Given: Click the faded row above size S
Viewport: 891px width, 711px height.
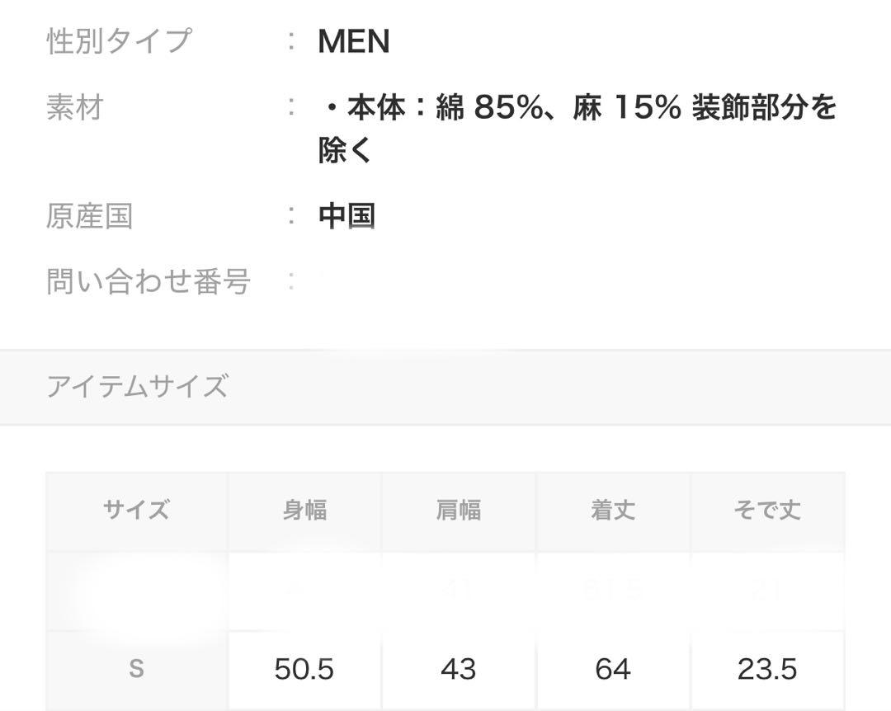Looking at the screenshot, I should tap(445, 591).
